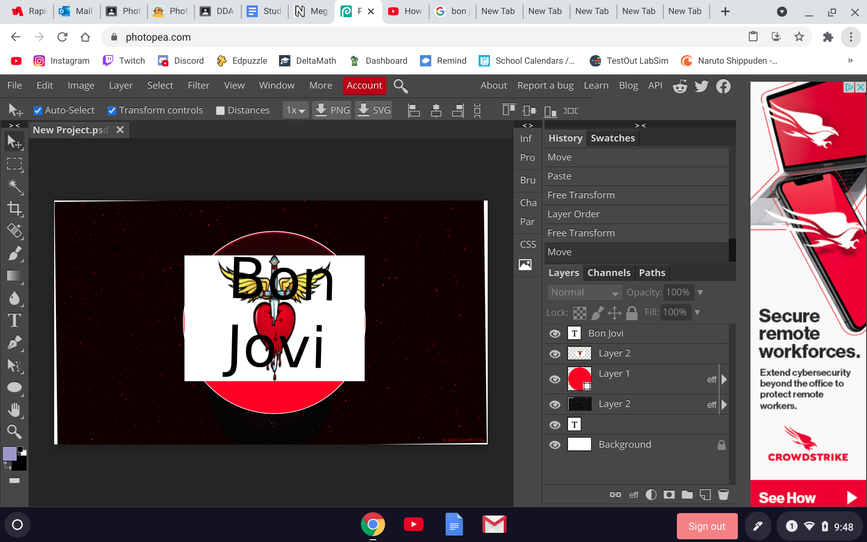Switch to the Channels tab
The width and height of the screenshot is (867, 542).
pos(609,273)
